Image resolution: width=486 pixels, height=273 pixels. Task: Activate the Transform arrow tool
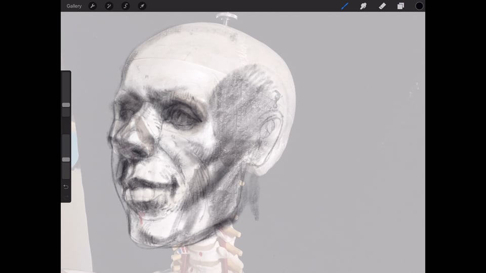click(142, 6)
